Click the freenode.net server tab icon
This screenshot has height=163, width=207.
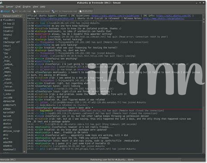tap(53, 11)
